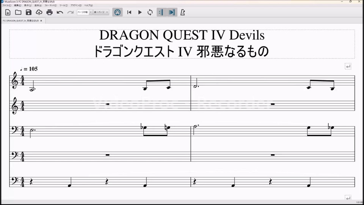Redo the last action
Screen dimensions: 364x205
71,12
